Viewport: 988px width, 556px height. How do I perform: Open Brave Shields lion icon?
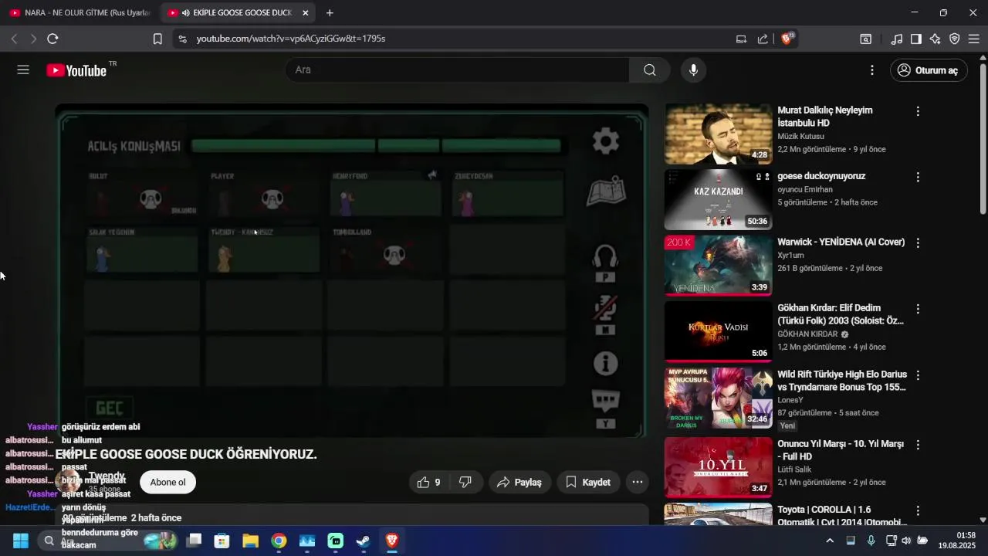tap(787, 39)
